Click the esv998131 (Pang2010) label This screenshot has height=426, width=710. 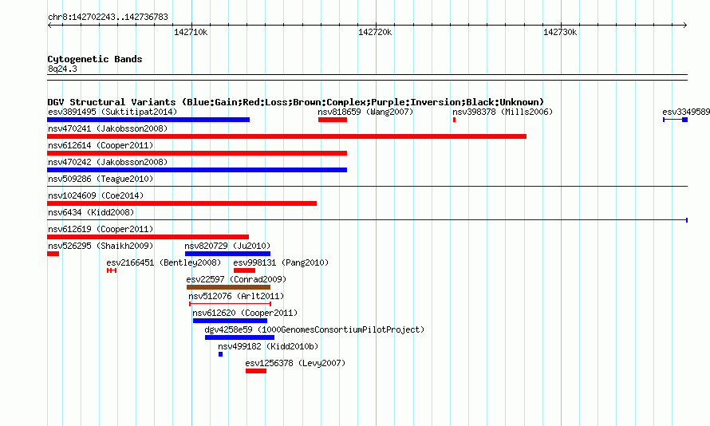coord(281,262)
